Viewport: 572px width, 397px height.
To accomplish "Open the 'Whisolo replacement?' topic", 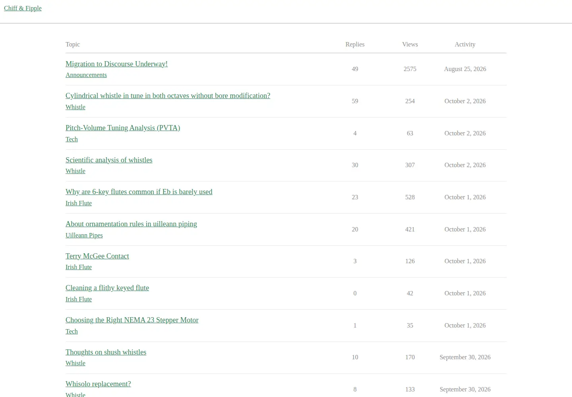I will (98, 384).
